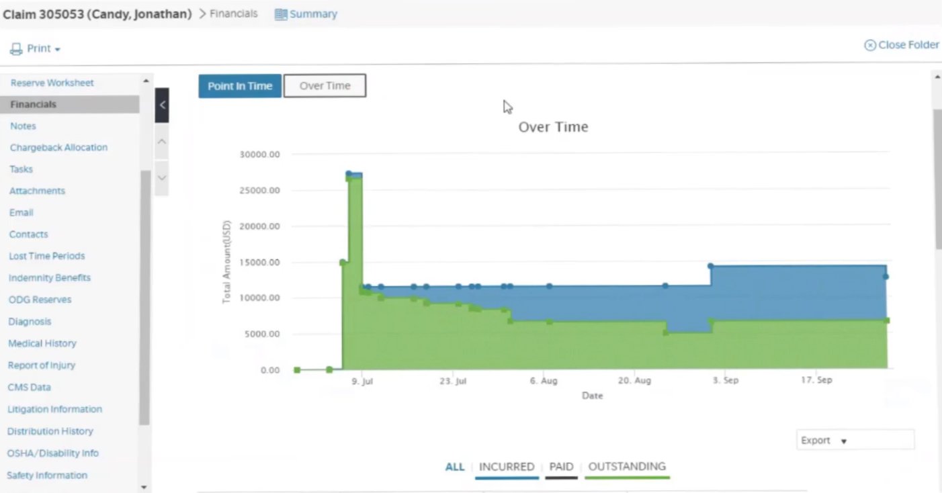942x493 pixels.
Task: Collapse sidebar with left chevron button
Action: [162, 105]
